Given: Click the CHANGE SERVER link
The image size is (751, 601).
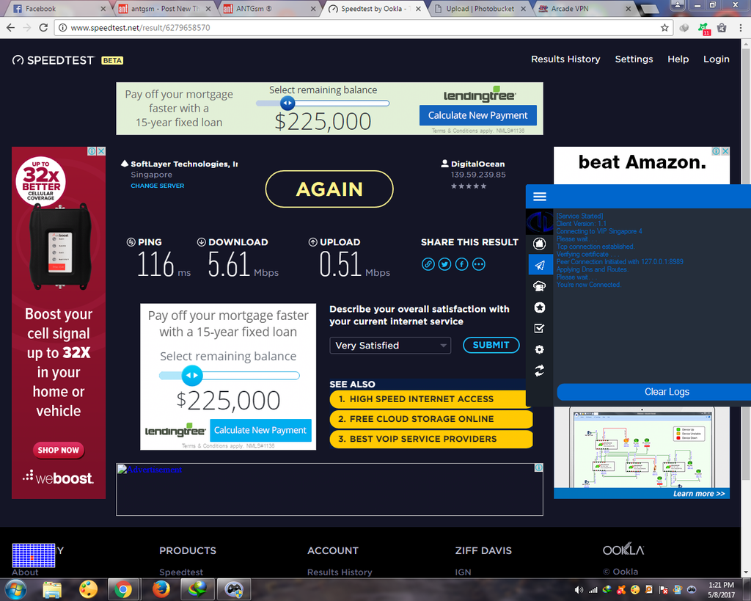Looking at the screenshot, I should [158, 186].
